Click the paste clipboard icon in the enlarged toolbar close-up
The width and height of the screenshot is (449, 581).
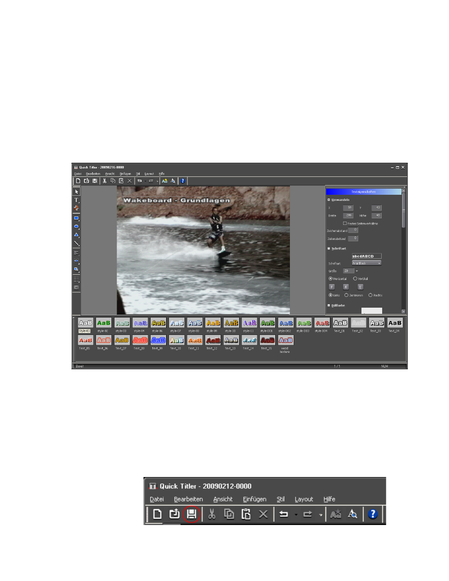point(246,514)
